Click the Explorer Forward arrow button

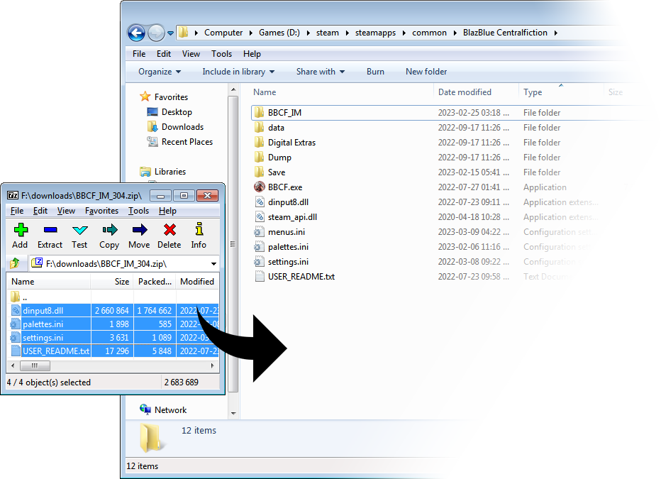pyautogui.click(x=156, y=33)
